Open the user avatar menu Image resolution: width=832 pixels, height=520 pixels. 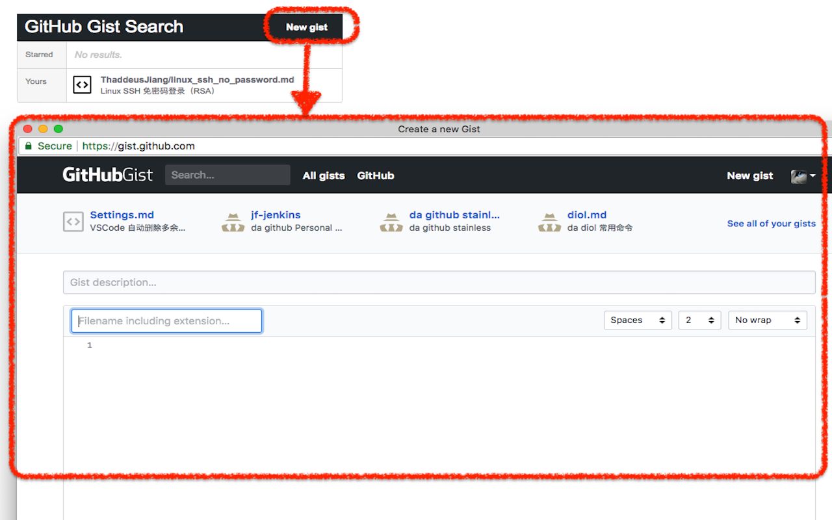(x=803, y=175)
